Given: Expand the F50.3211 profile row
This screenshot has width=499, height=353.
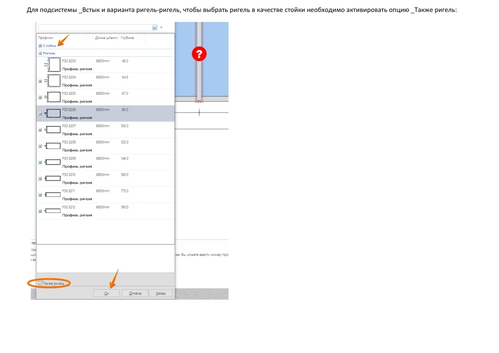Looking at the screenshot, I should pos(40,195).
